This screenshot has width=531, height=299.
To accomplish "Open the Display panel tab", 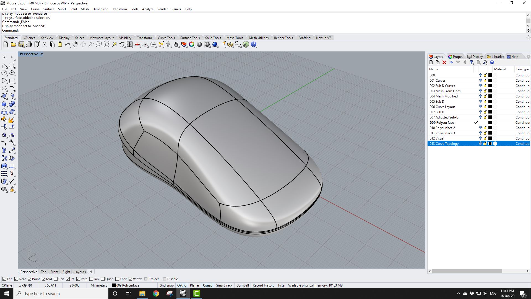I will pyautogui.click(x=475, y=57).
